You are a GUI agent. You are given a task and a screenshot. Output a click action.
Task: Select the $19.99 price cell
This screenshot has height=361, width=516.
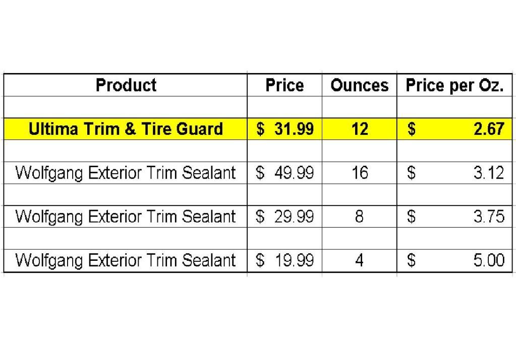point(284,260)
